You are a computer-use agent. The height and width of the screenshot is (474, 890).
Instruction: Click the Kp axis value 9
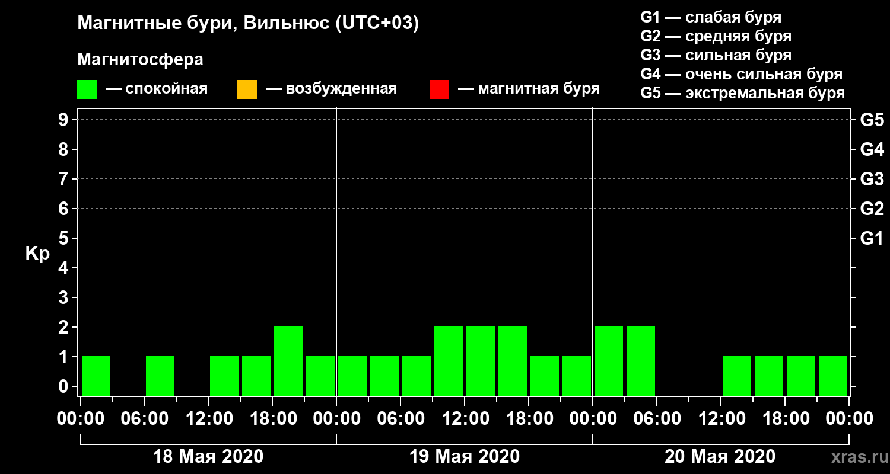65,120
